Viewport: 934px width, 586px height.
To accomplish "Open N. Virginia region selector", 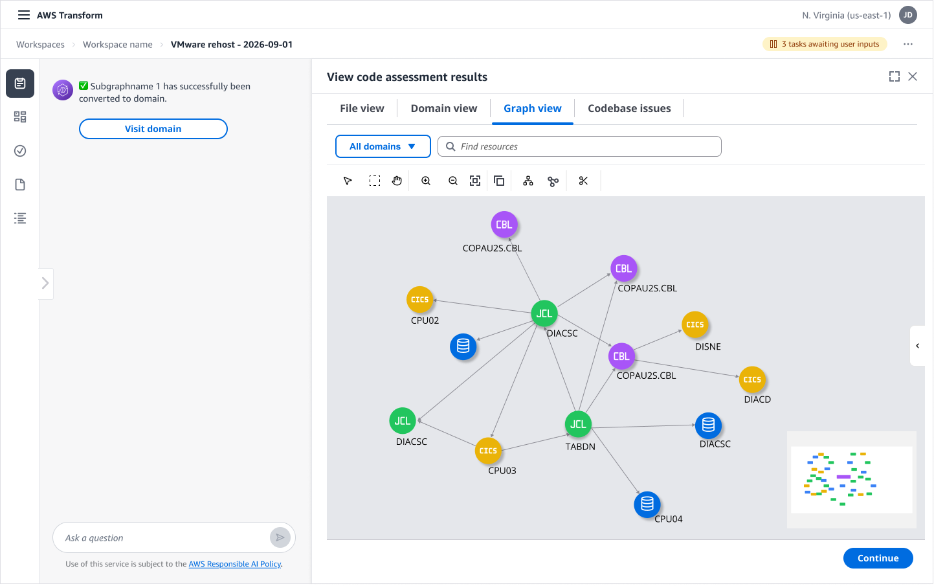I will click(846, 16).
